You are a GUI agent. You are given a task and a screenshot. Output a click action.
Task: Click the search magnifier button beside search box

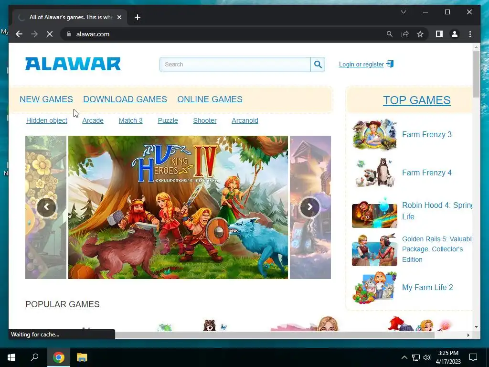pyautogui.click(x=318, y=65)
